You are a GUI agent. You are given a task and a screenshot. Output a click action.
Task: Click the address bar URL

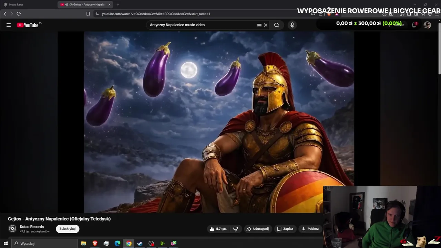156,14
